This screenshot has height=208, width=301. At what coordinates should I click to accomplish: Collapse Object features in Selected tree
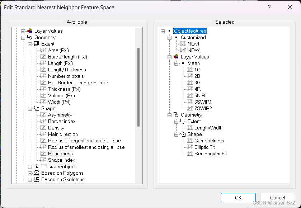[163, 31]
